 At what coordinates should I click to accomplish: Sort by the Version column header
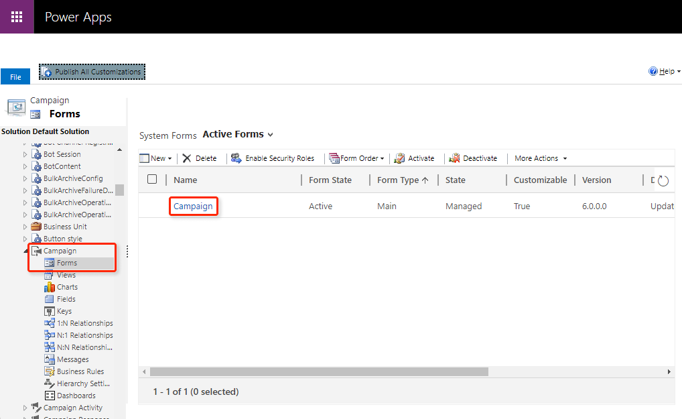coord(597,180)
